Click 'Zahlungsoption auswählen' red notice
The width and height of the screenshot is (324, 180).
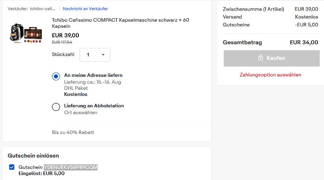pos(270,75)
